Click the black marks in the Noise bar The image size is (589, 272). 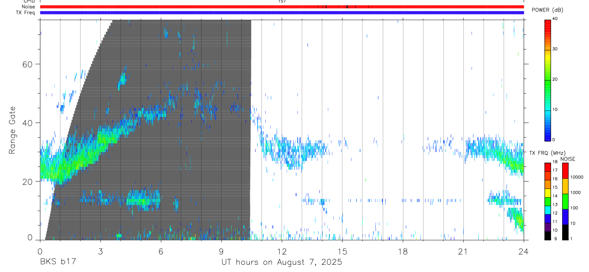point(347,7)
